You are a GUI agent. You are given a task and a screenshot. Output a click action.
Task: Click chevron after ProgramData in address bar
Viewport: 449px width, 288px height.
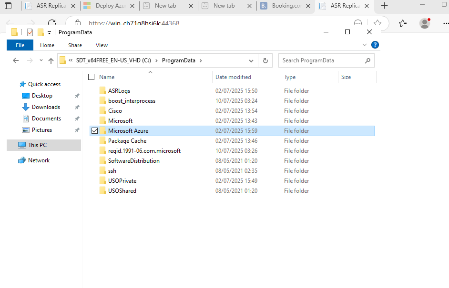coord(201,60)
